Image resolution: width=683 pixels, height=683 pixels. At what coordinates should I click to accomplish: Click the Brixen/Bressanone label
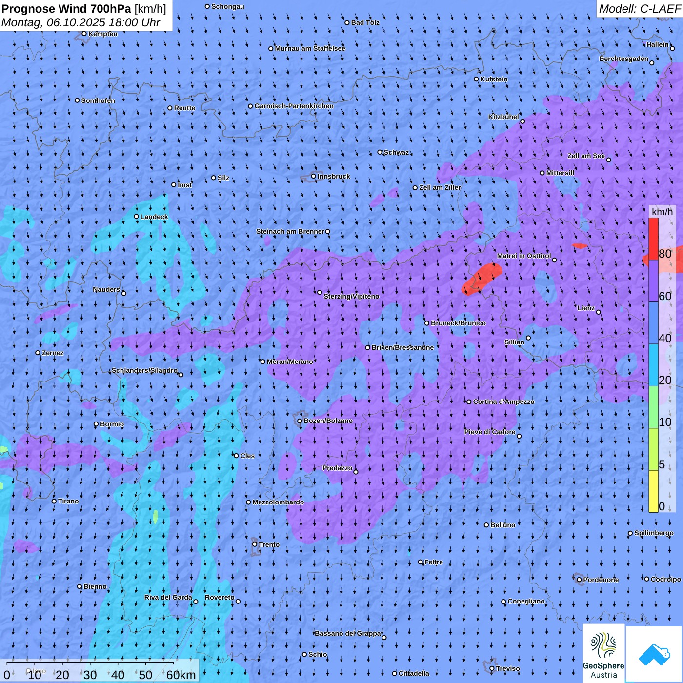click(402, 347)
